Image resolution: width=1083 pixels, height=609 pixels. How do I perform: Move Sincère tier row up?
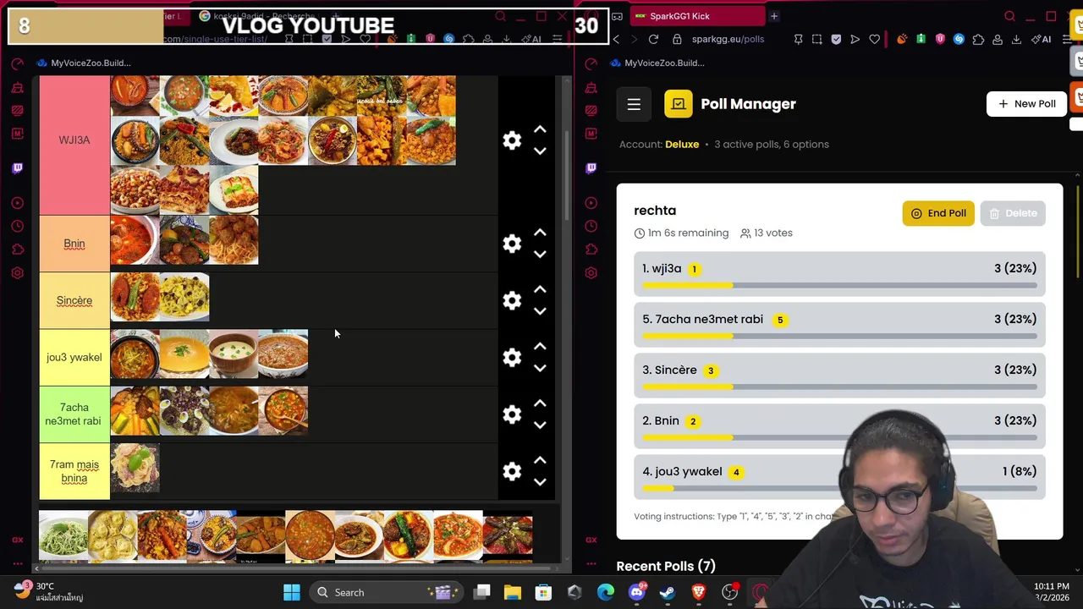click(540, 290)
